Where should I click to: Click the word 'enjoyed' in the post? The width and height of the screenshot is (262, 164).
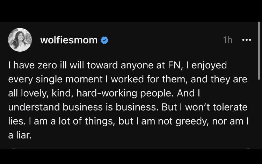coord(209,66)
